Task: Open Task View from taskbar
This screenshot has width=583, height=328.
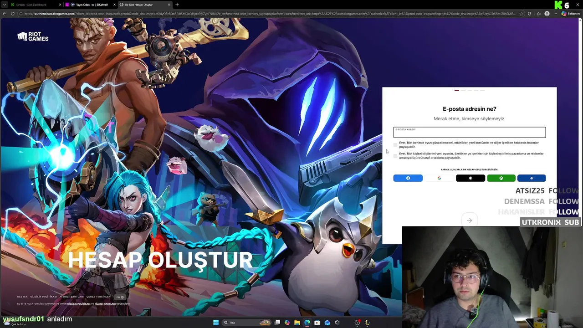Action: (277, 323)
